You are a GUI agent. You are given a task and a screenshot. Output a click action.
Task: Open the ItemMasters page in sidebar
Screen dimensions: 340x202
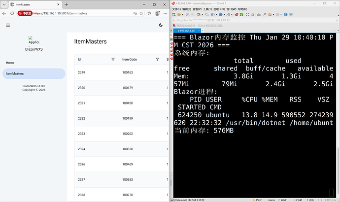[x=33, y=73]
